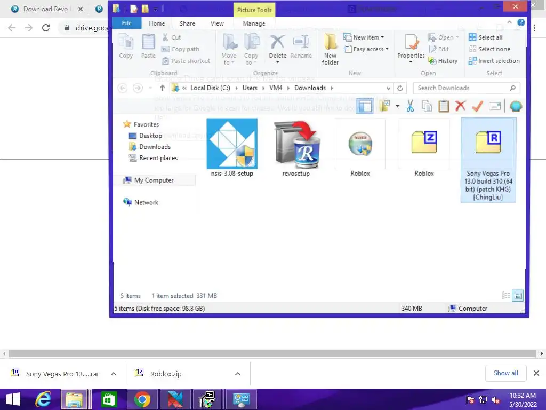Open Explorer Help question mark icon
The height and width of the screenshot is (410, 546).
coord(521,22)
